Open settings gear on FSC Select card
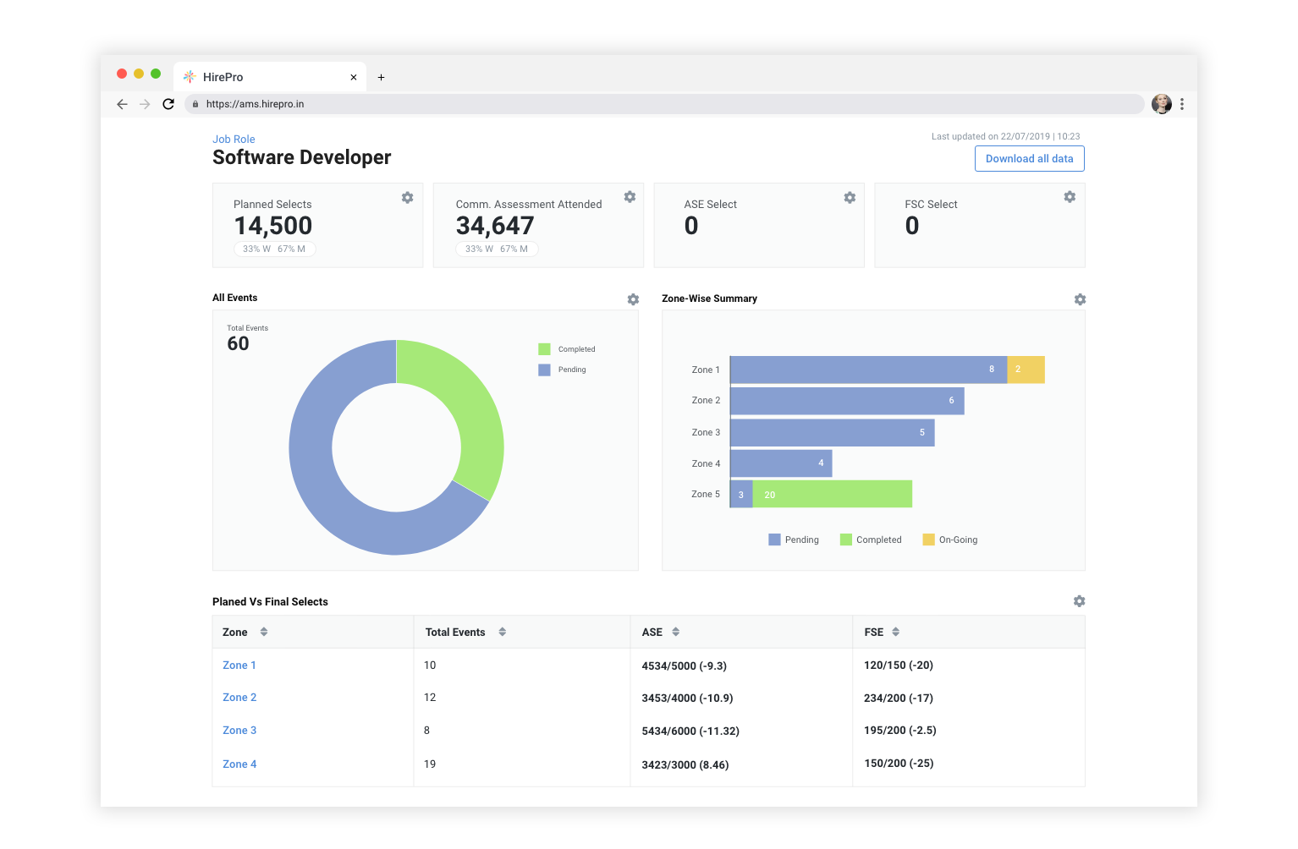The height and width of the screenshot is (849, 1298). point(1070,196)
